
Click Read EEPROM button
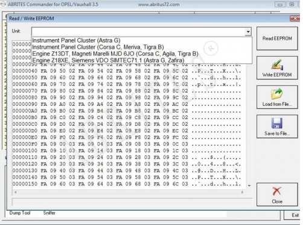277,39
